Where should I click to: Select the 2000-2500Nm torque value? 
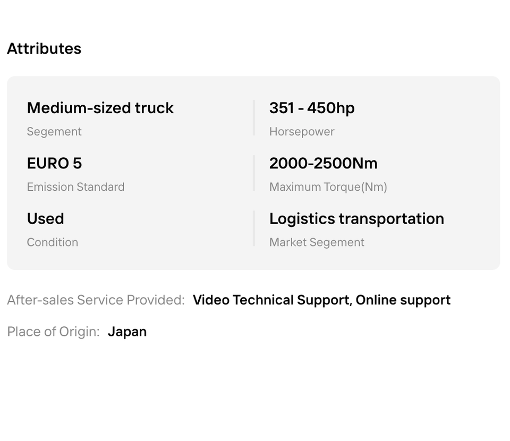tap(324, 163)
